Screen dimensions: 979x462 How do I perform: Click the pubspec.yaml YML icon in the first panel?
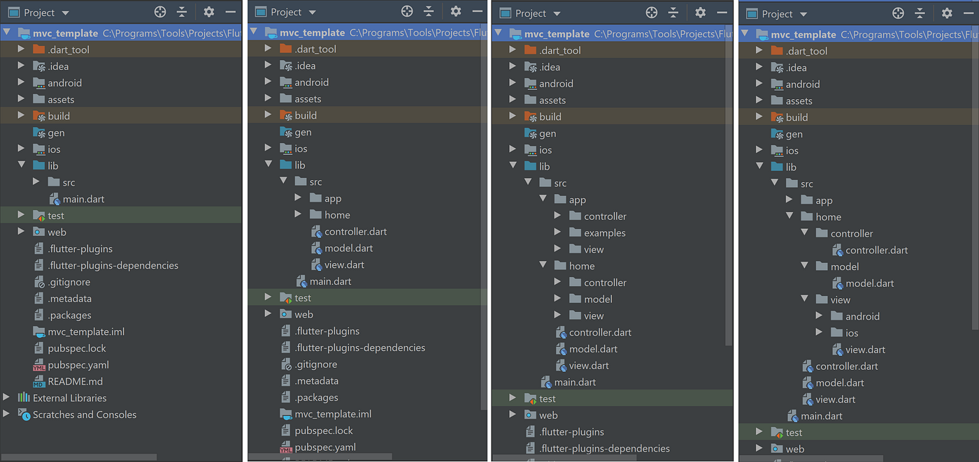[39, 365]
